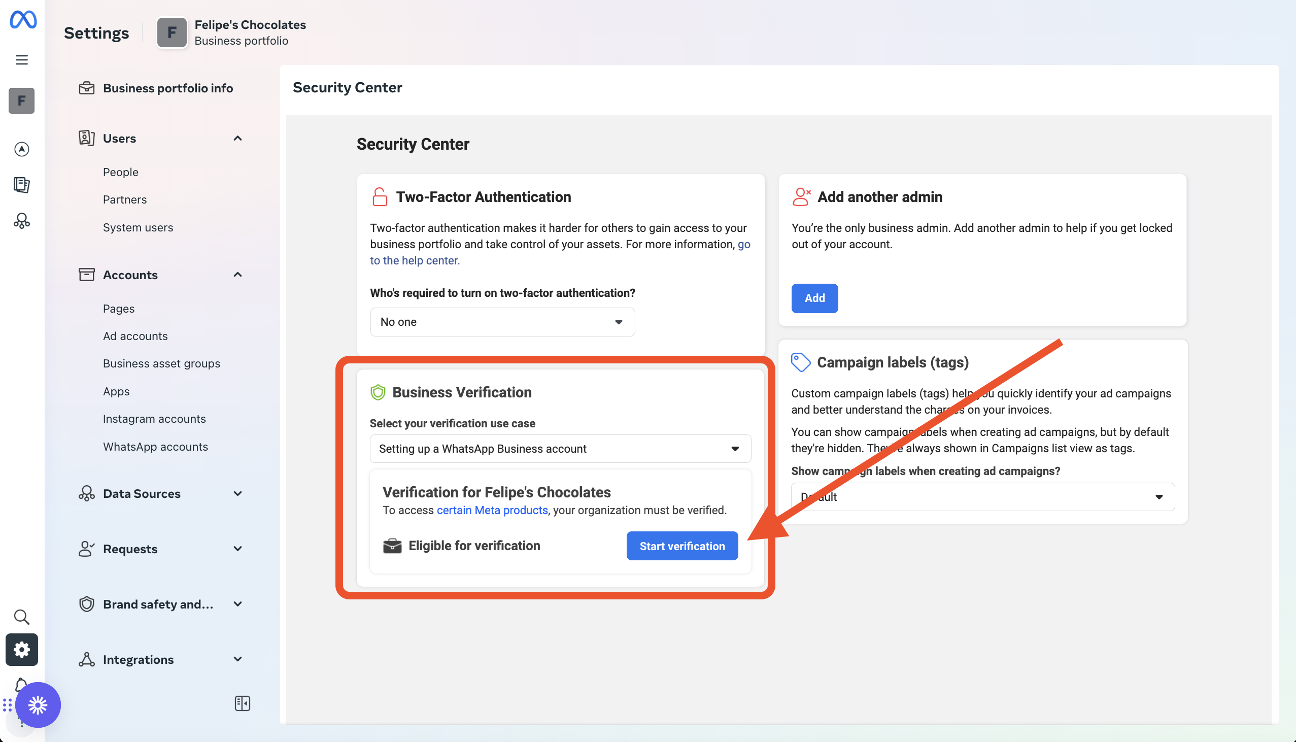Open the compass navigation icon in left rail
1296x742 pixels.
click(x=21, y=149)
